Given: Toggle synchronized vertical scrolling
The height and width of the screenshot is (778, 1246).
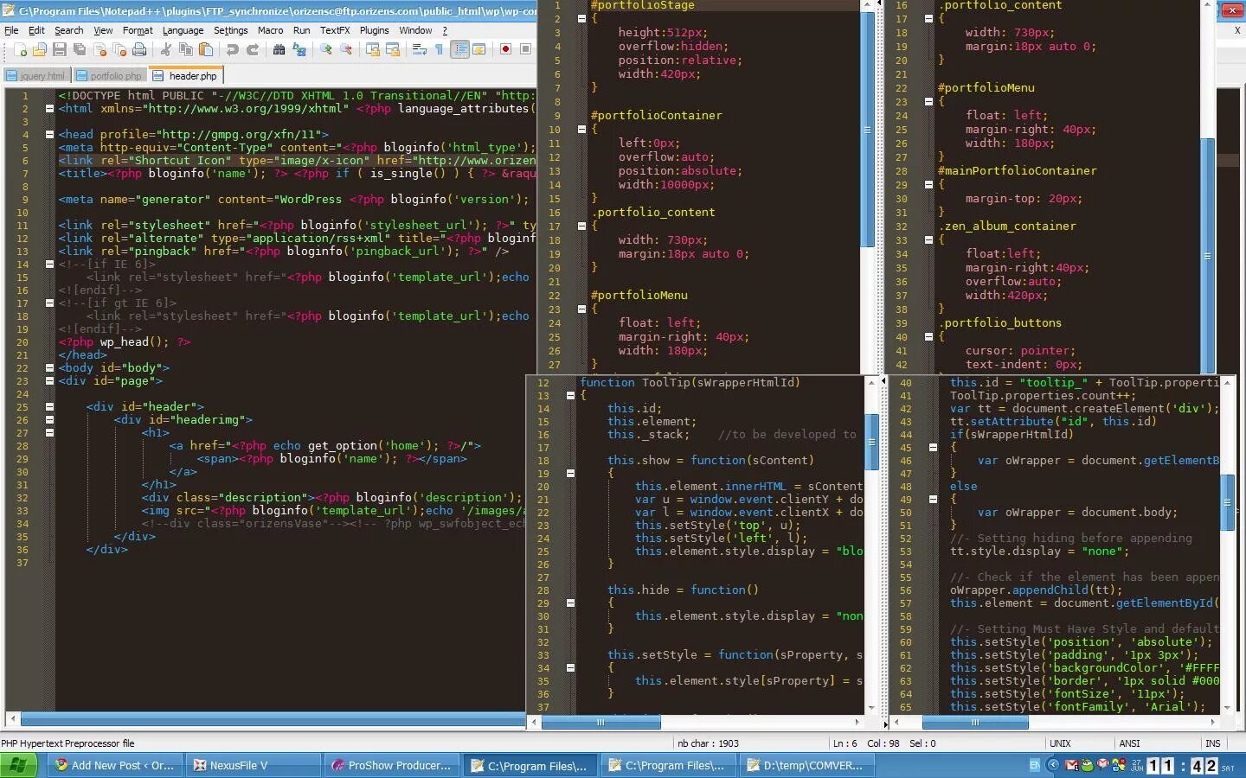Looking at the screenshot, I should tap(373, 49).
